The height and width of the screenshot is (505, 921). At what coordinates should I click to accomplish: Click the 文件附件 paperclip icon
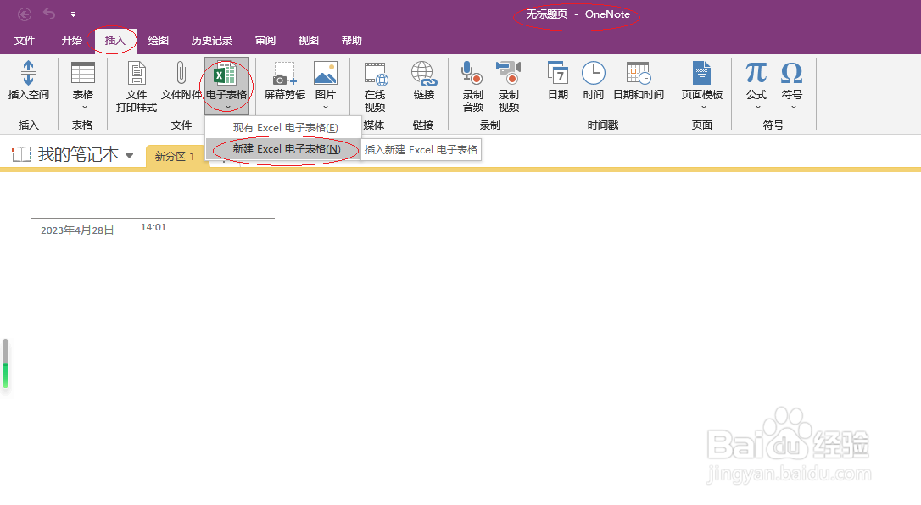point(181,74)
